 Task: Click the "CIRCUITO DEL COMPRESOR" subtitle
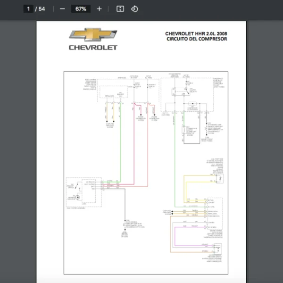(x=197, y=39)
